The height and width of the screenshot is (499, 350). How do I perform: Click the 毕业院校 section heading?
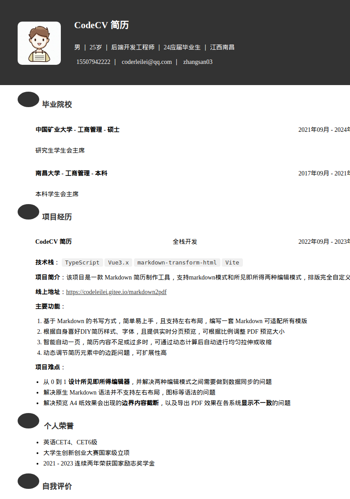click(x=57, y=104)
